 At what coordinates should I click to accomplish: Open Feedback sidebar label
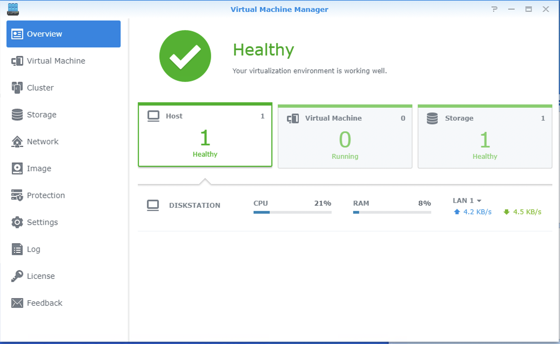44,303
